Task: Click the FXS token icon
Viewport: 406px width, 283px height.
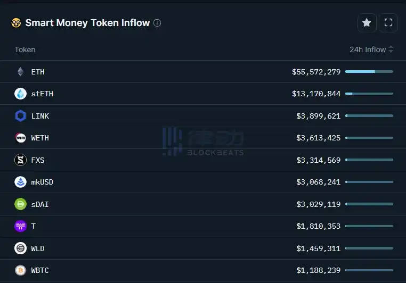Action: click(20, 160)
